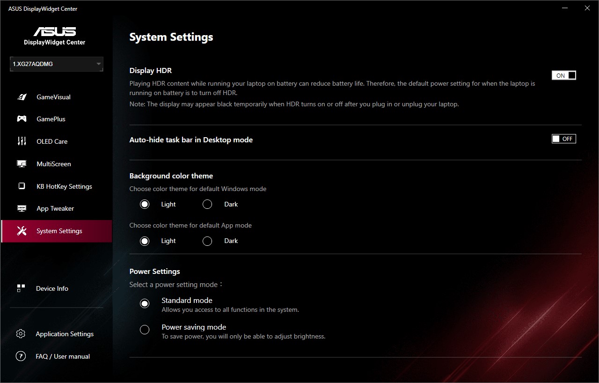The height and width of the screenshot is (383, 599).
Task: Click the Device Info icon
Action: (21, 288)
